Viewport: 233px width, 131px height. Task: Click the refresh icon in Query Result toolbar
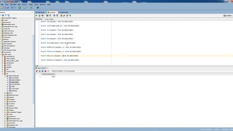(43, 71)
